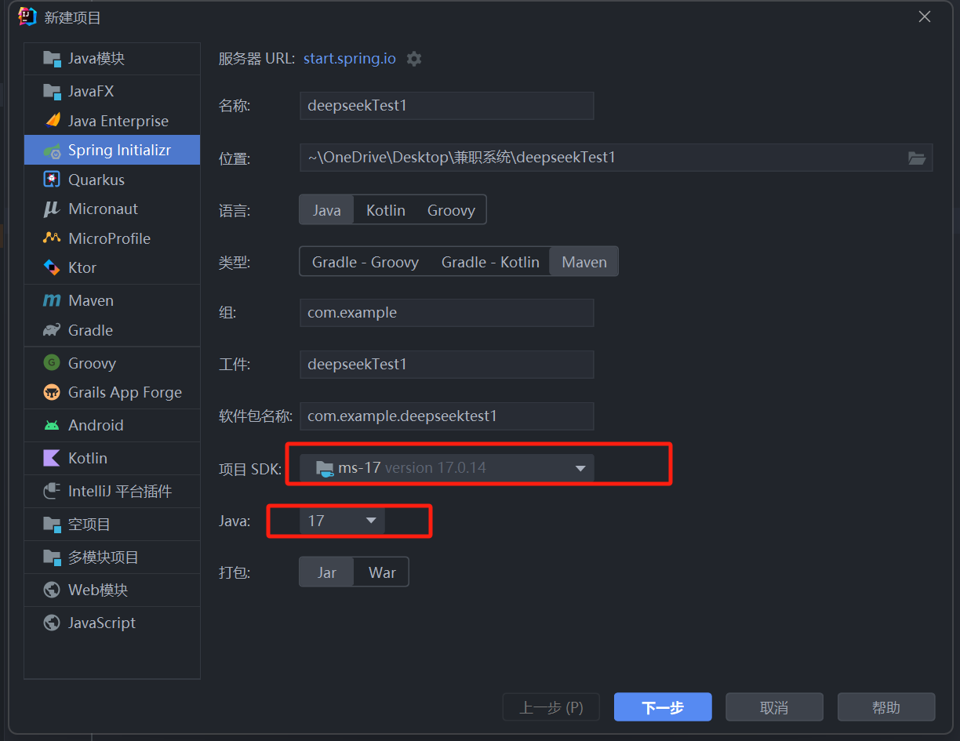Click the Gradle elephant icon
This screenshot has width=960, height=741.
click(52, 331)
